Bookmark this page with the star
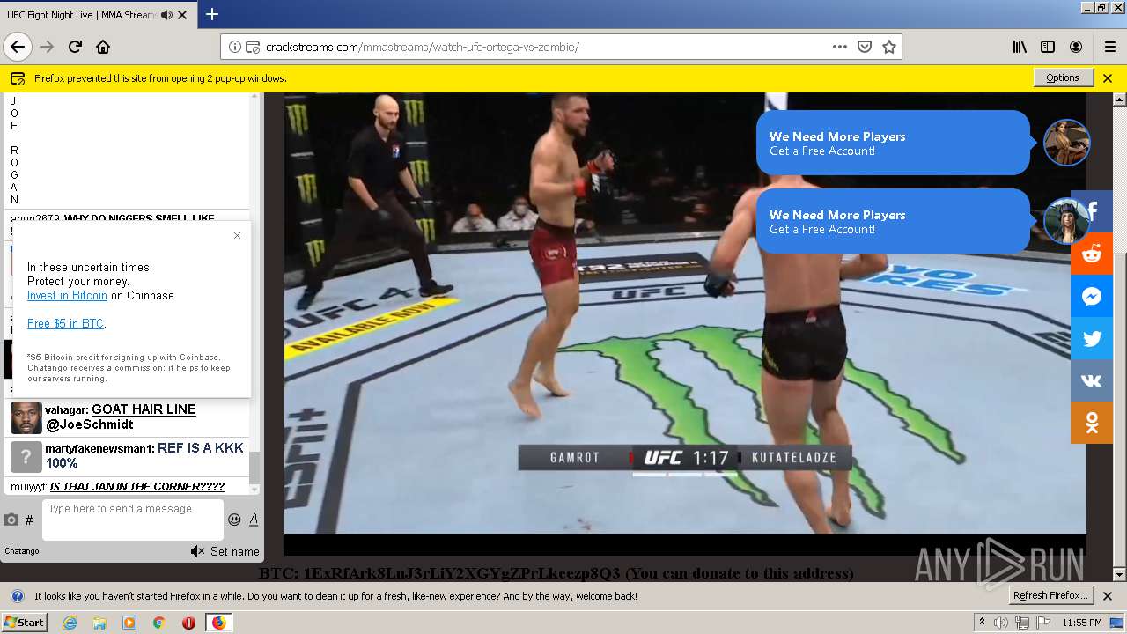This screenshot has width=1127, height=634. tap(889, 47)
